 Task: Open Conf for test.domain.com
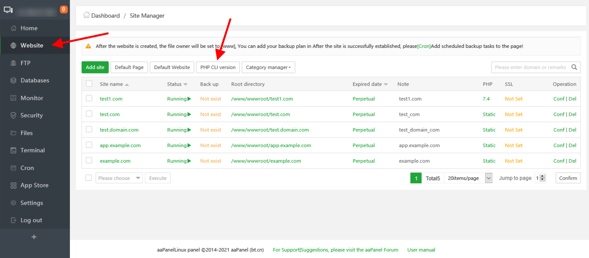point(558,130)
